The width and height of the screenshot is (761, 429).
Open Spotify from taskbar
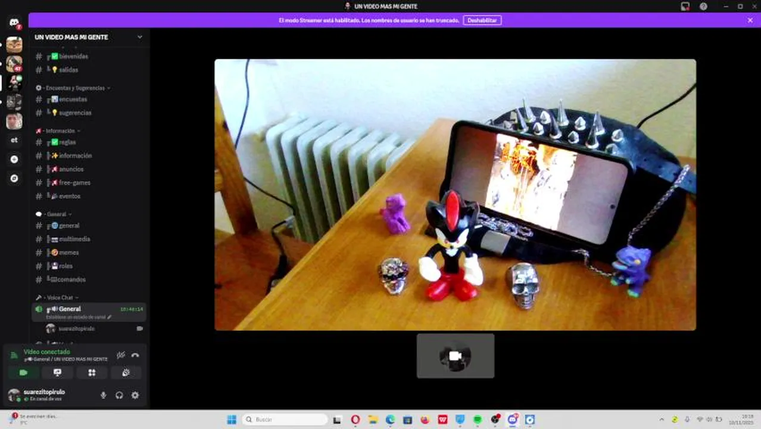point(478,419)
